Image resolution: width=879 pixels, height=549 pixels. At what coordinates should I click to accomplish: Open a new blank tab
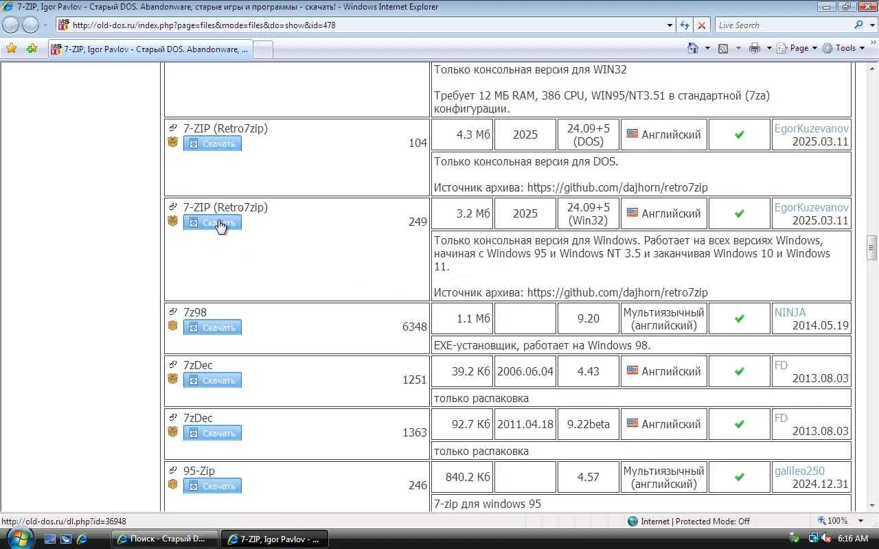(x=263, y=49)
